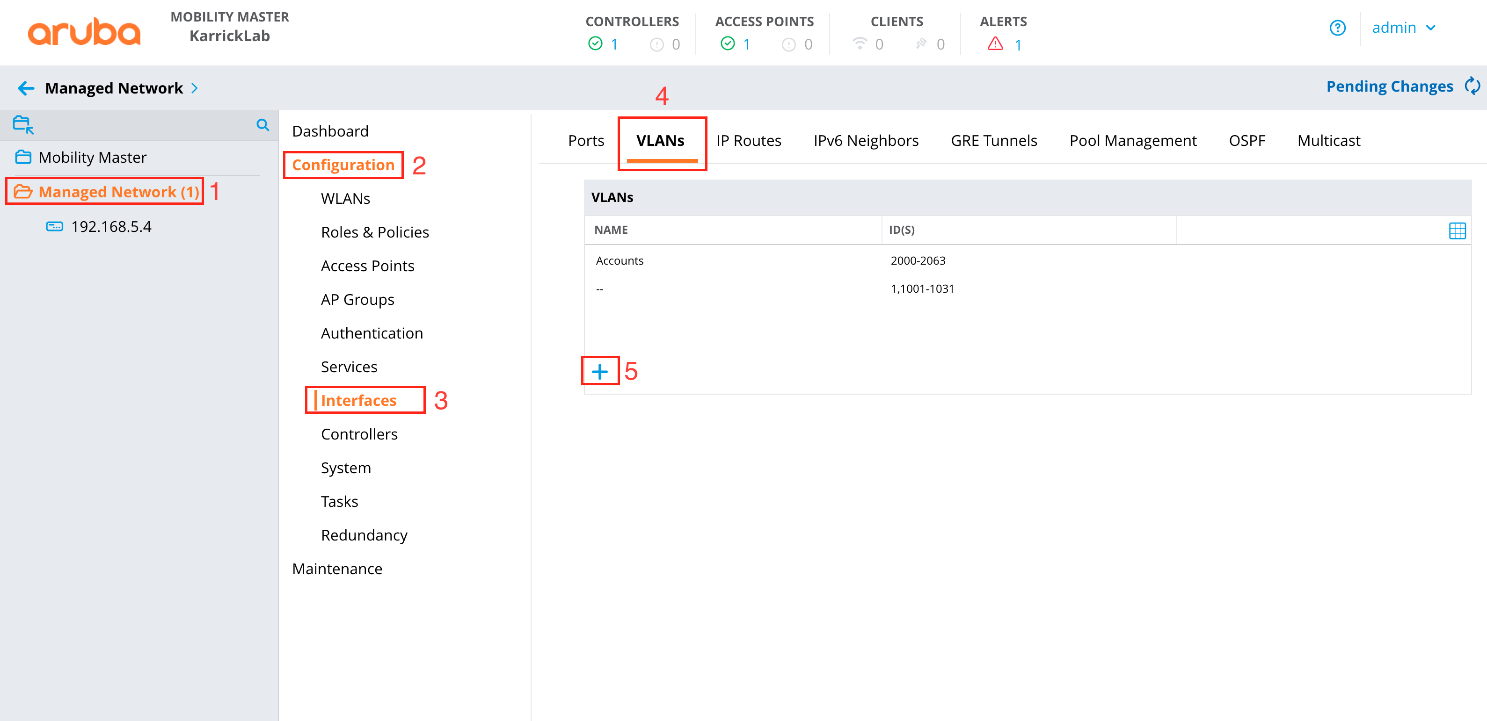This screenshot has width=1487, height=721.
Task: Go to Roles & Policies section
Action: [375, 232]
